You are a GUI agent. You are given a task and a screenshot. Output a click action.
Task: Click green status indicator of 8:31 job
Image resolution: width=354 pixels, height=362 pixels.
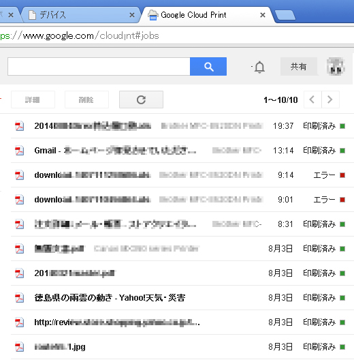click(342, 224)
